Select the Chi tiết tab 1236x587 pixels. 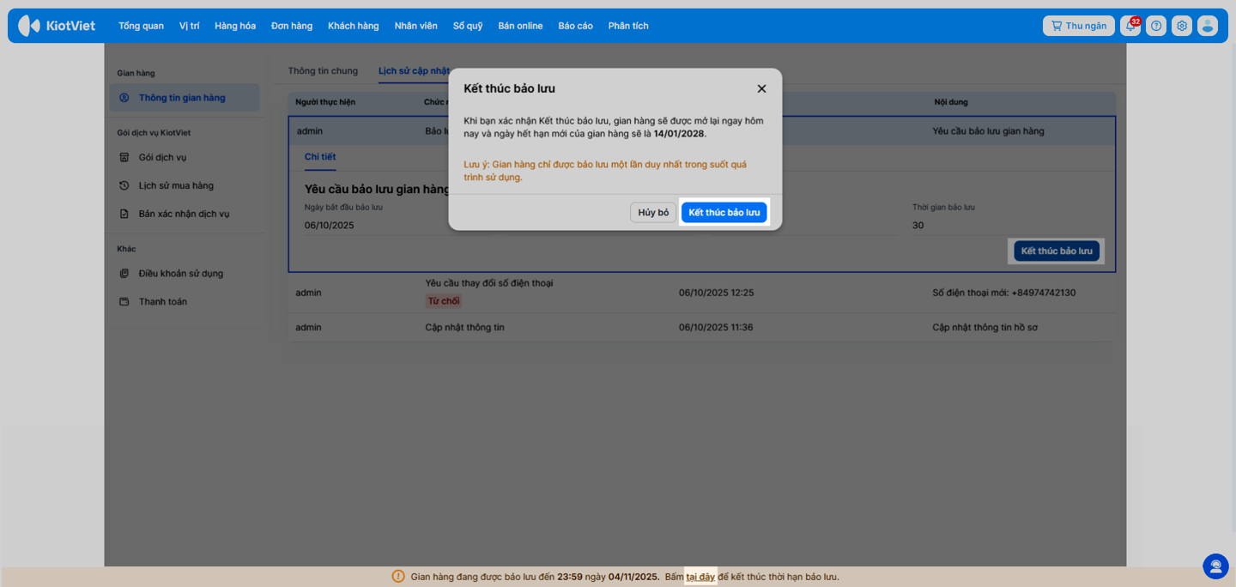point(320,156)
